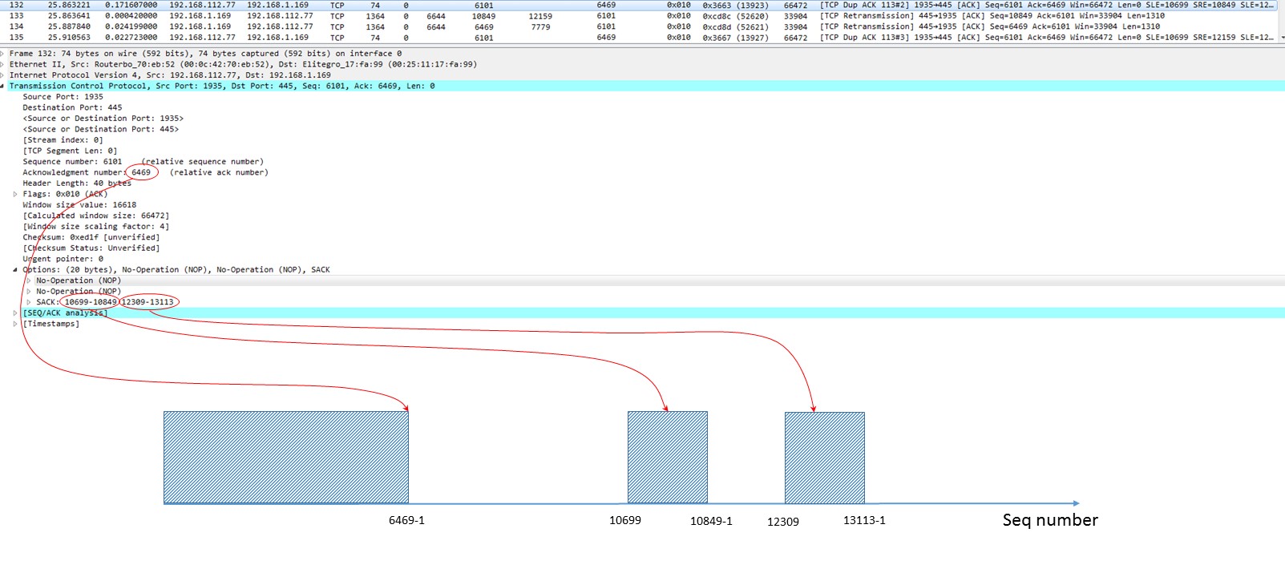Select the Source Port: 1935 field
The height and width of the screenshot is (577, 1285).
tap(63, 97)
